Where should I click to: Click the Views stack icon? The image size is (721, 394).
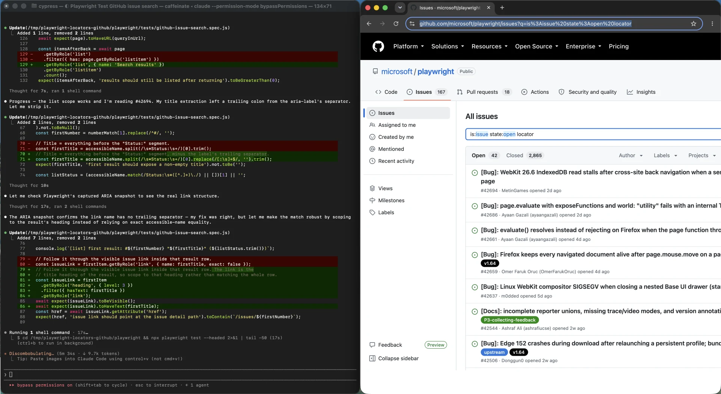click(372, 188)
